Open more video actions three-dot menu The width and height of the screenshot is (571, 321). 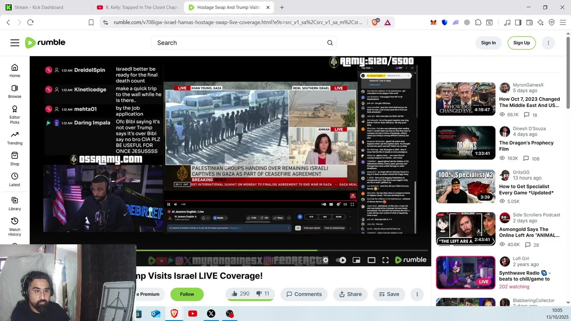[x=417, y=294]
